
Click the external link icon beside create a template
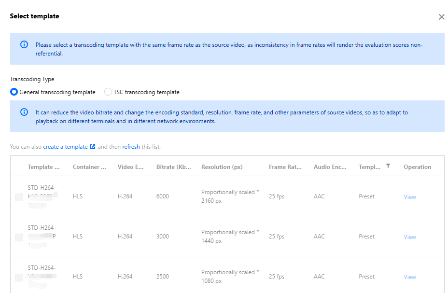(93, 147)
